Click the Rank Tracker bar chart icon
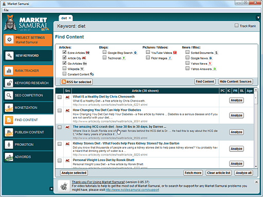 tap(9, 71)
